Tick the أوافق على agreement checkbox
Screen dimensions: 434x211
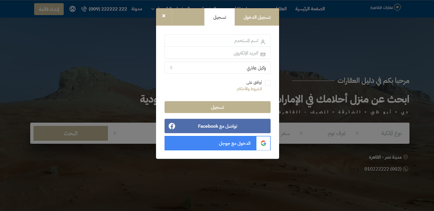268,83
